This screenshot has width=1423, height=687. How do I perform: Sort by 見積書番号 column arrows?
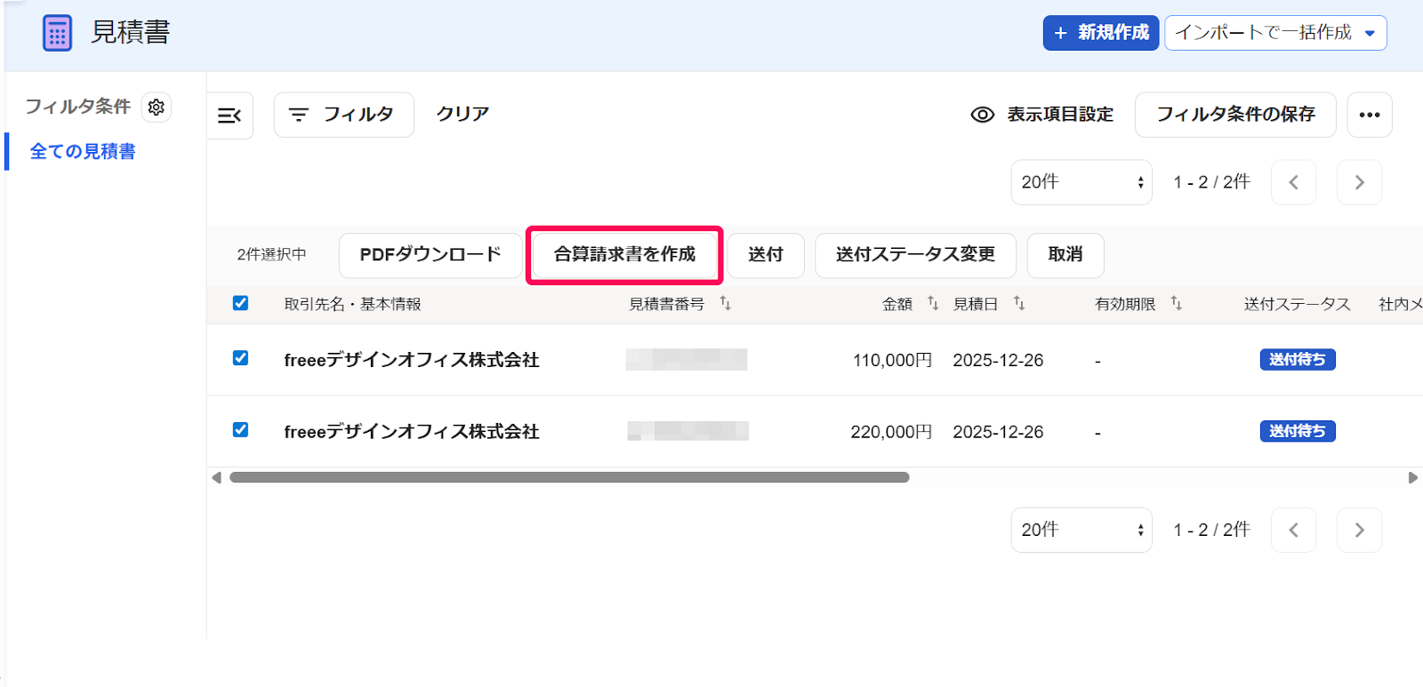[x=725, y=303]
